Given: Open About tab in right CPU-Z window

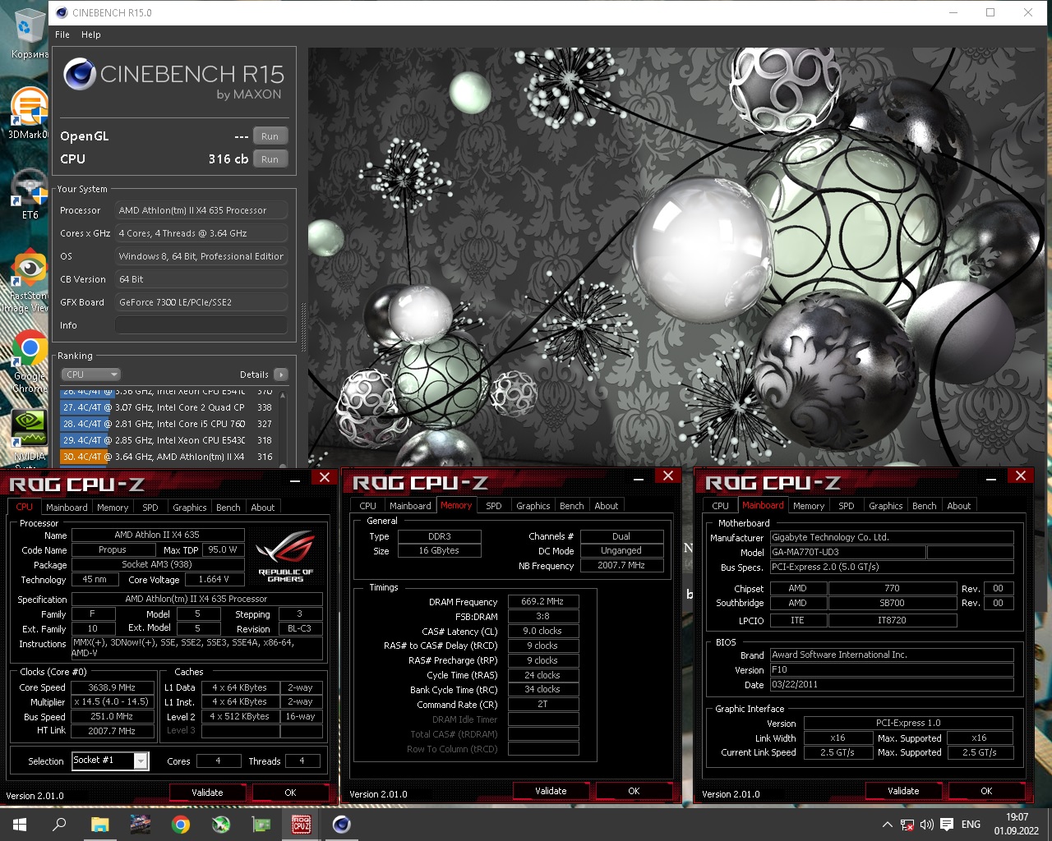Looking at the screenshot, I should pos(959,506).
